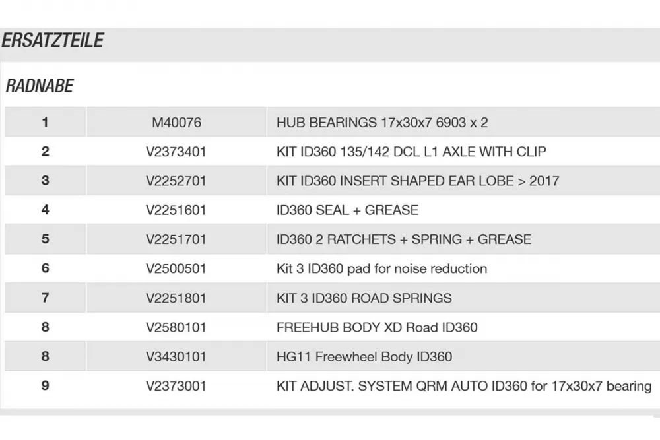Click the HUB BEARINGS 17x30x7 description
The width and height of the screenshot is (660, 440).
point(382,123)
